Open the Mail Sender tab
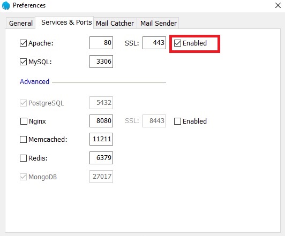This screenshot has width=285, height=236. tap(158, 23)
